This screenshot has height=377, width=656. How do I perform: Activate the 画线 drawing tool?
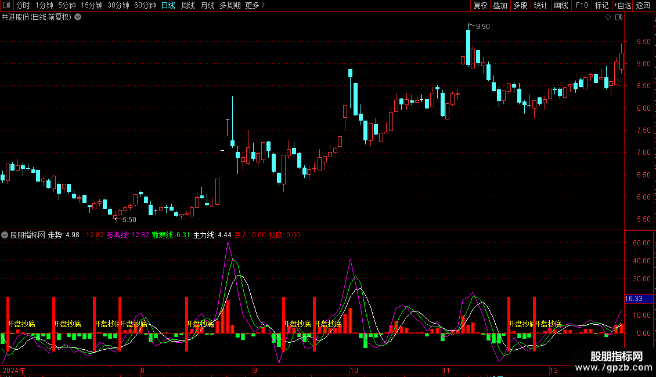561,5
